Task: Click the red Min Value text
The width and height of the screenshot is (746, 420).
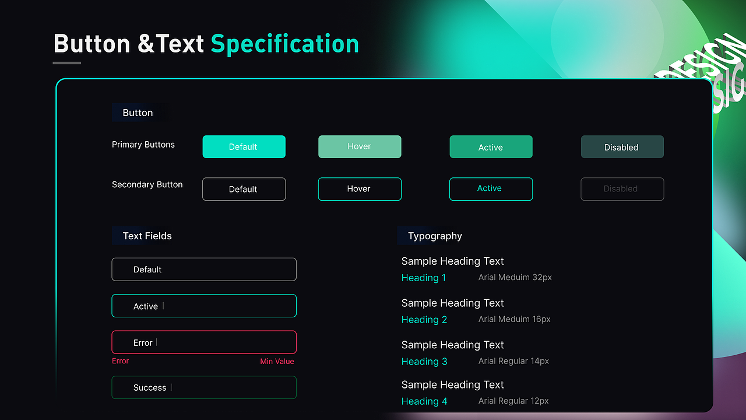Action: [277, 362]
